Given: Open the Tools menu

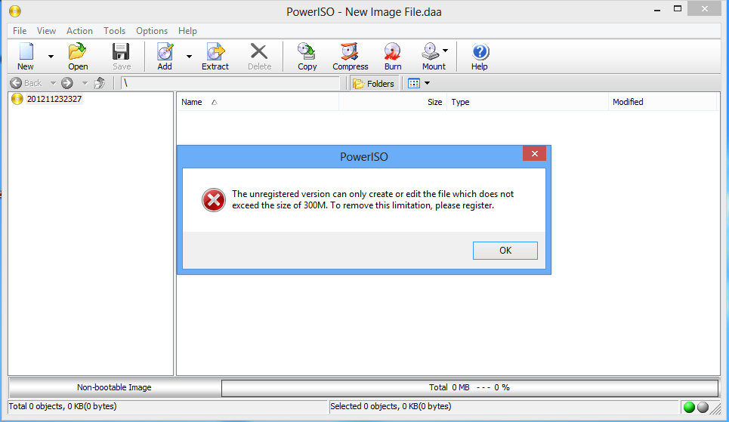Looking at the screenshot, I should [x=114, y=31].
